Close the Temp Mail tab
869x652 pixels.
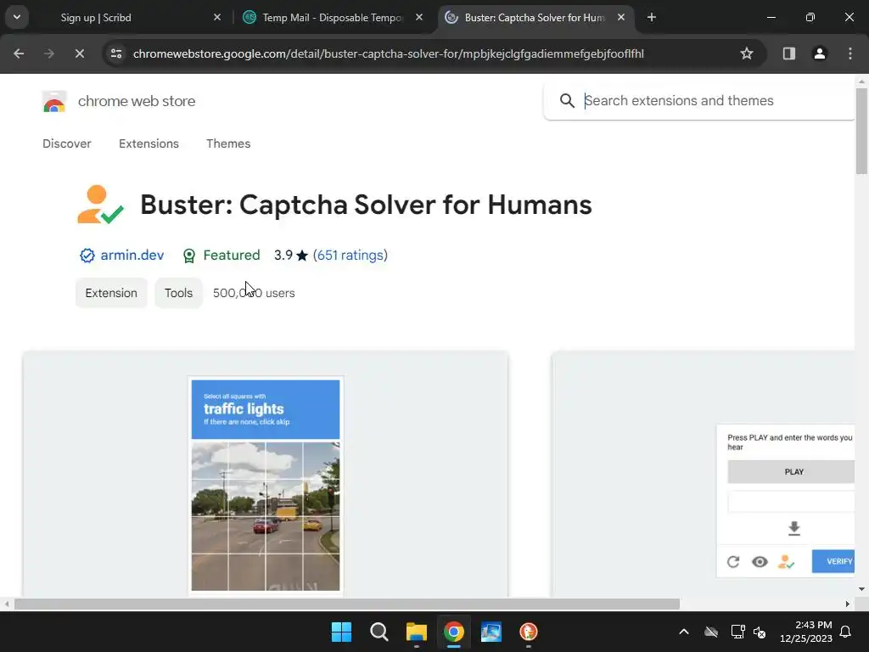pos(419,17)
